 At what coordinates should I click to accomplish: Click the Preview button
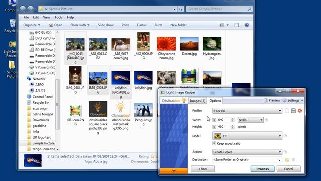click(272, 100)
